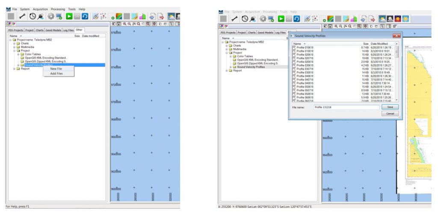
Task: Click the blue refresh arrow icon in the left window
Action: coord(85,16)
